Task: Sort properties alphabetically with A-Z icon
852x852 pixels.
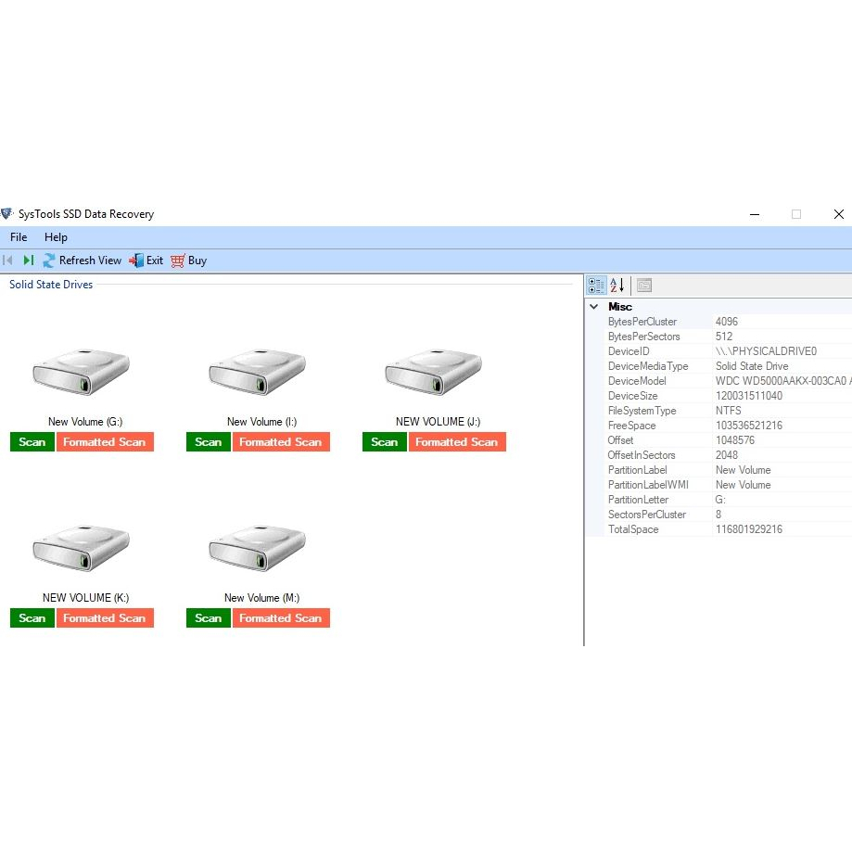Action: (x=617, y=286)
